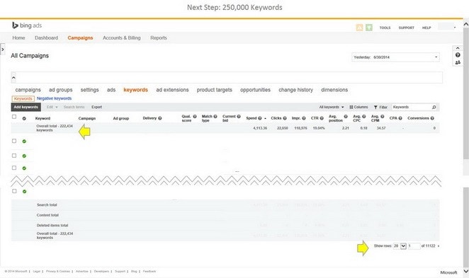This screenshot has width=469, height=278.
Task: Click the people community icon in right panel
Action: 458,62
